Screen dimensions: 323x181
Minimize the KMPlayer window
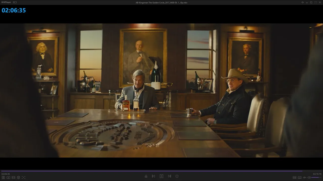click(x=307, y=2)
